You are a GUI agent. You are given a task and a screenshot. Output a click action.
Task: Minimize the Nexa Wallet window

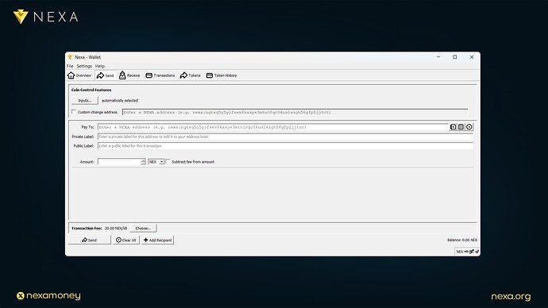pos(438,57)
